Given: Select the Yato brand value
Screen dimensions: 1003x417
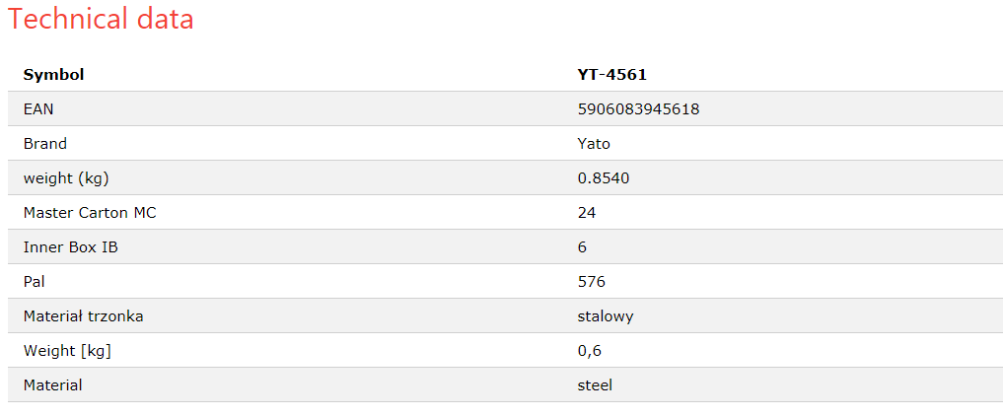Looking at the screenshot, I should pyautogui.click(x=594, y=144).
